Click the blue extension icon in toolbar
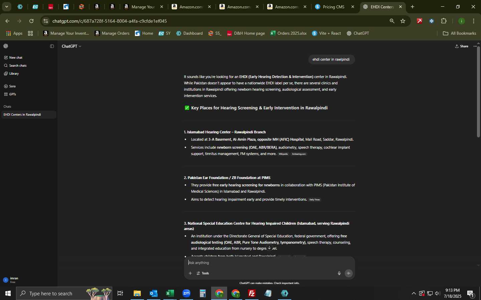Viewport: 481px width, 300px height. coord(432,21)
